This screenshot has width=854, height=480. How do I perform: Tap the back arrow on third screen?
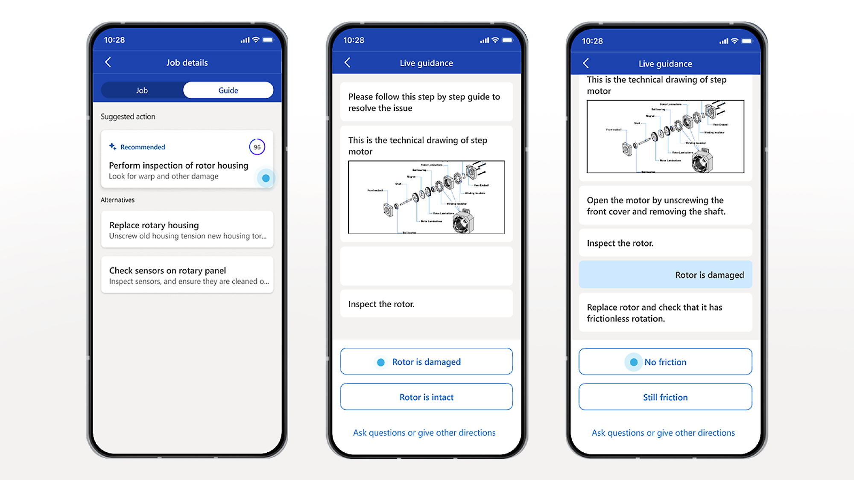(x=587, y=62)
